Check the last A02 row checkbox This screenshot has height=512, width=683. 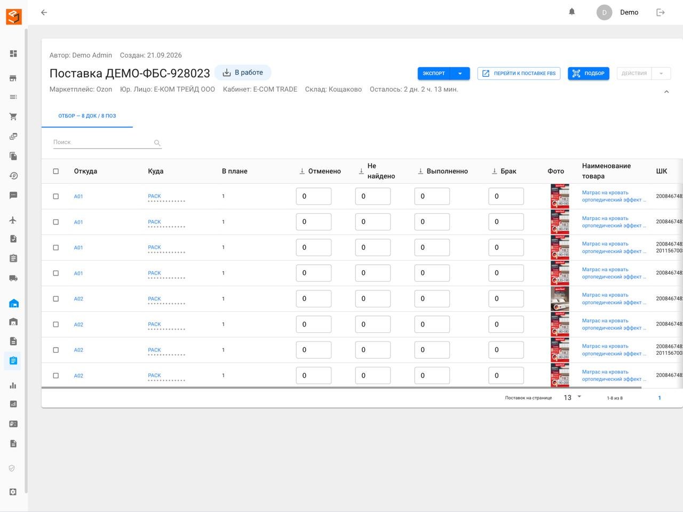(x=56, y=376)
